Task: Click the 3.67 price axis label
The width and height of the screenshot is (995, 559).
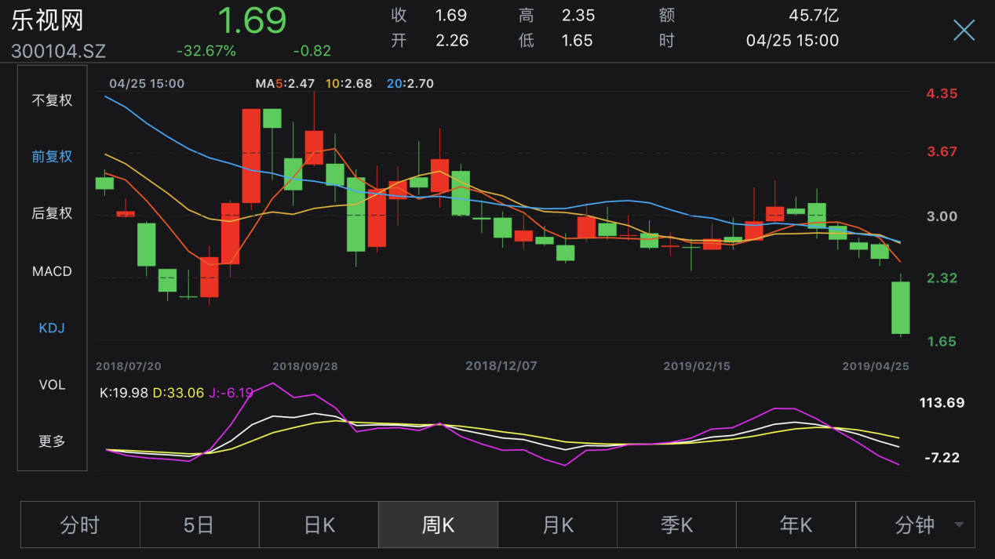Action: pyautogui.click(x=942, y=151)
